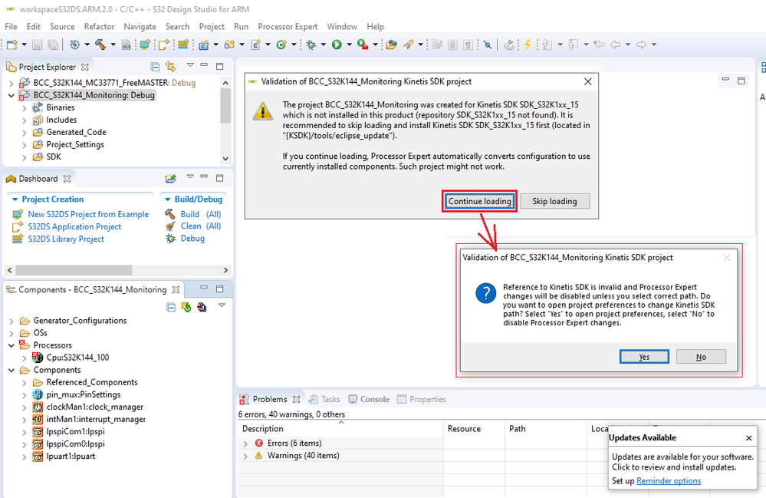Expand the Binaries tree node
The image size is (766, 498).
[24, 107]
